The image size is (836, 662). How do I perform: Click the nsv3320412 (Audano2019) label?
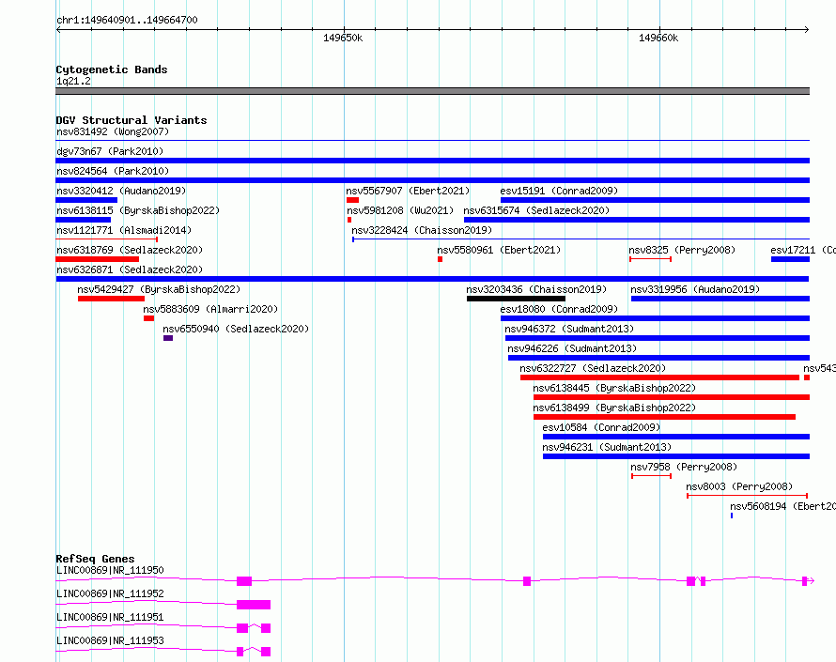pos(121,191)
